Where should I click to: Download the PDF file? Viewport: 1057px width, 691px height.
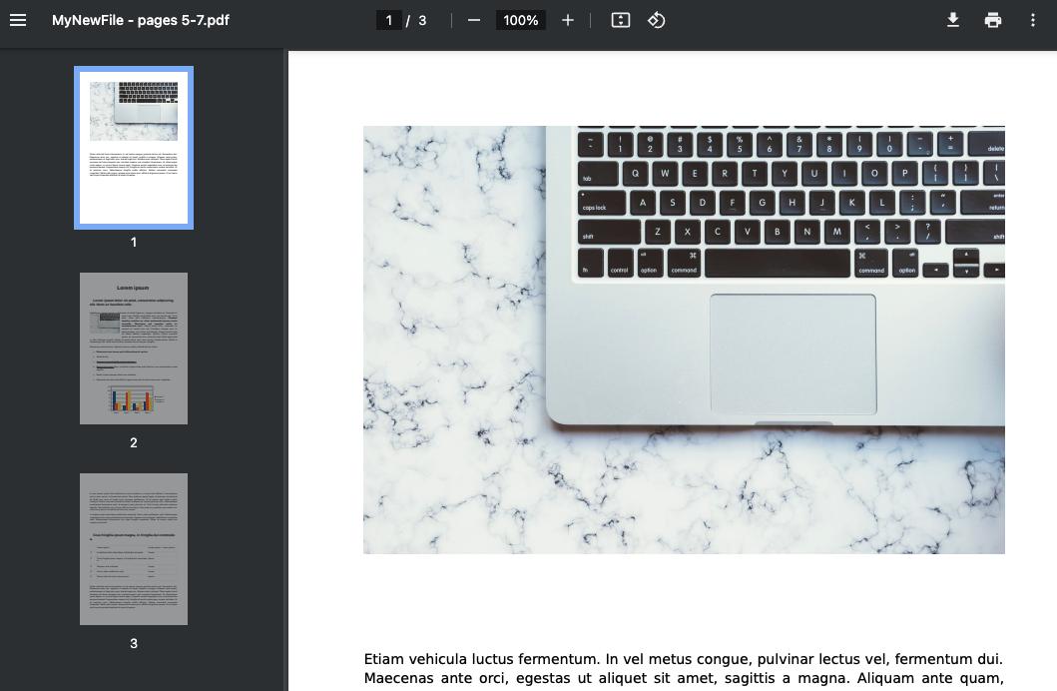point(952,19)
